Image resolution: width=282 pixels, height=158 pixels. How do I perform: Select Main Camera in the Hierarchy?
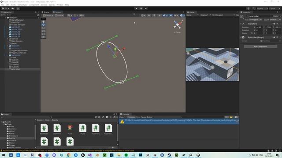point(17,41)
